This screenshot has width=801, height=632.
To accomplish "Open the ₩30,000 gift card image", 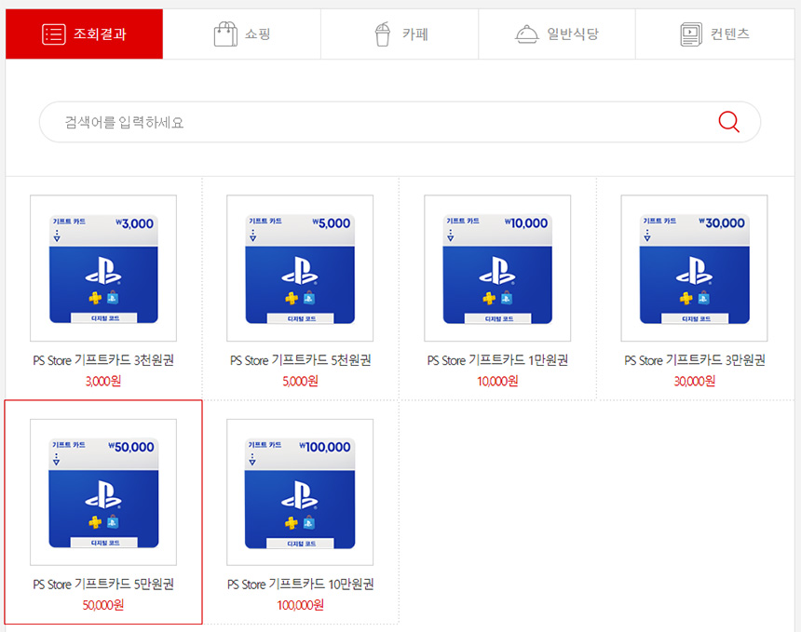I will point(694,268).
